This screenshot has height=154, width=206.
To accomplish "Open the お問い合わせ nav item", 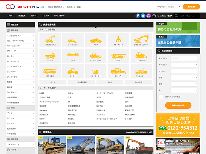I will tap(59, 16).
